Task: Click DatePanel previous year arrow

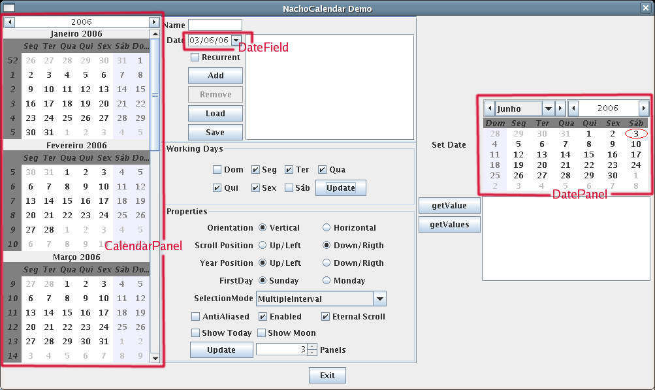Action: 573,108
